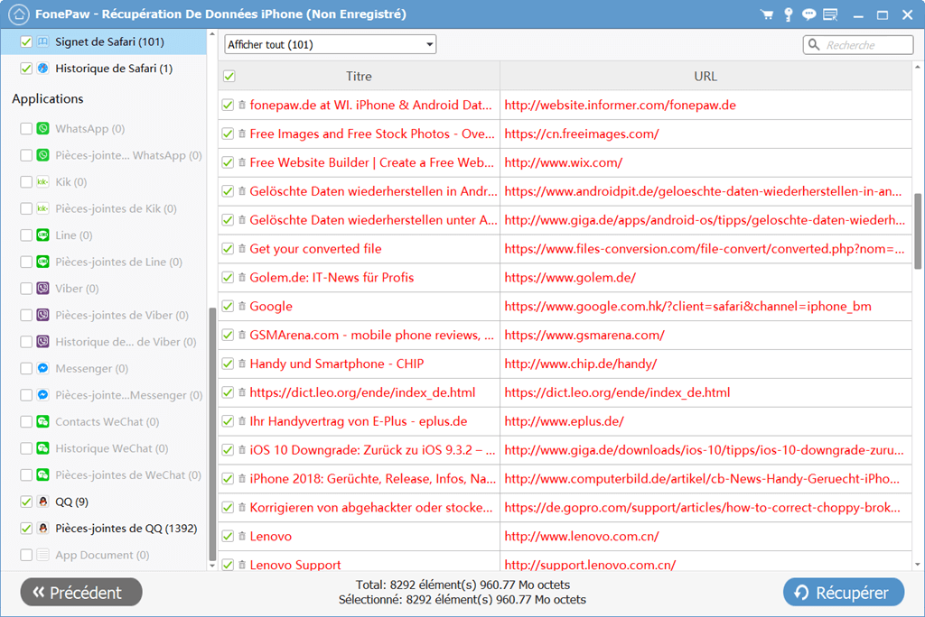Click the sidebar scroll-down arrow
This screenshot has height=617, width=925.
(212, 566)
